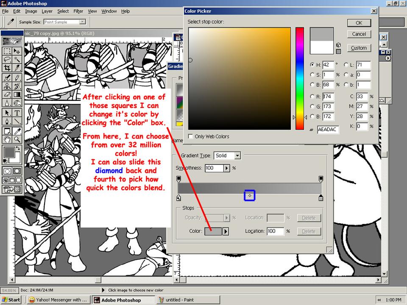Select the R red radio button

pos(312,97)
